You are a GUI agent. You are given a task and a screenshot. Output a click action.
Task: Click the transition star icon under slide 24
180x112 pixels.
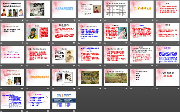[x=53, y=89]
